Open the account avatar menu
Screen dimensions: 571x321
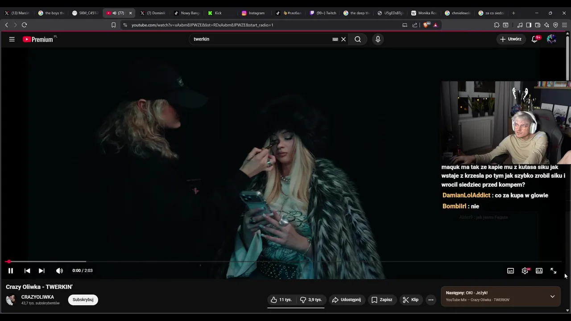pyautogui.click(x=551, y=39)
